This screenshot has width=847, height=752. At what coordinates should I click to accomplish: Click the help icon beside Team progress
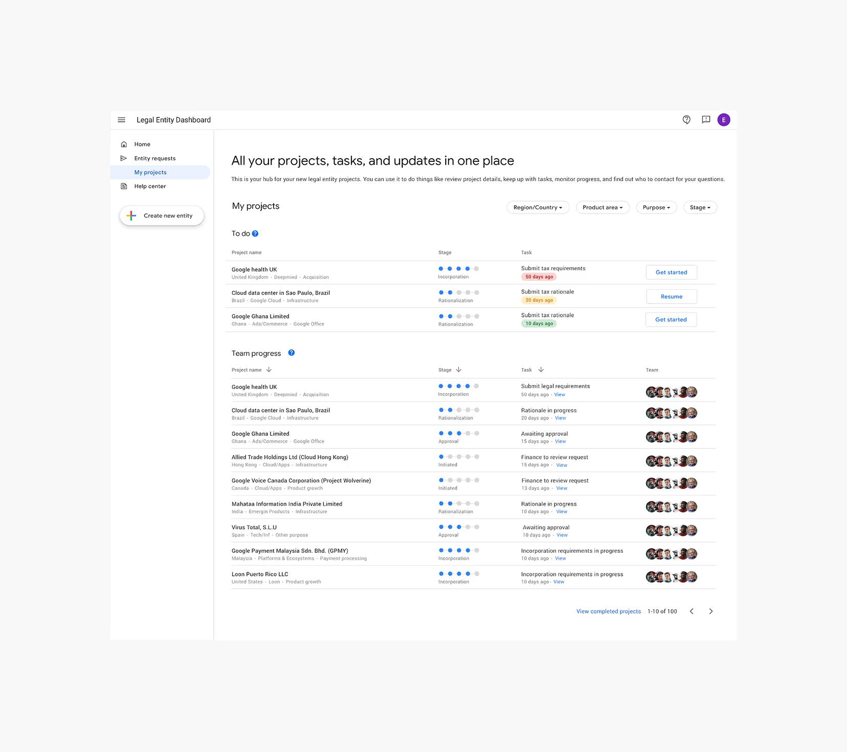292,353
